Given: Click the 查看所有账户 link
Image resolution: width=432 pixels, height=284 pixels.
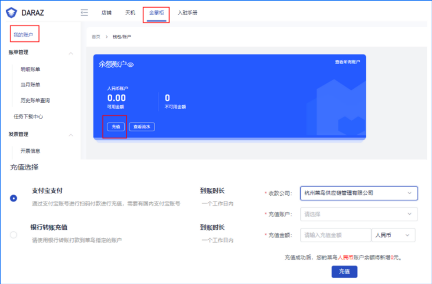Looking at the screenshot, I should tap(347, 62).
